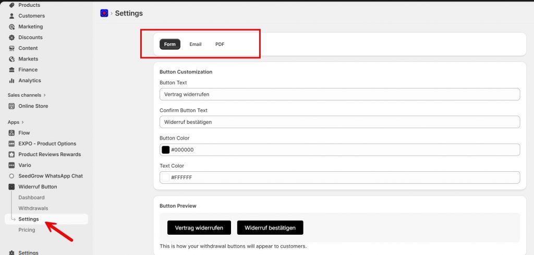The height and width of the screenshot is (255, 534).
Task: Open the white Text Color swatch
Action: [165, 177]
